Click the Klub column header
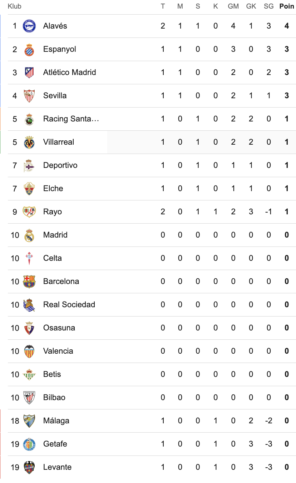 (x=15, y=6)
